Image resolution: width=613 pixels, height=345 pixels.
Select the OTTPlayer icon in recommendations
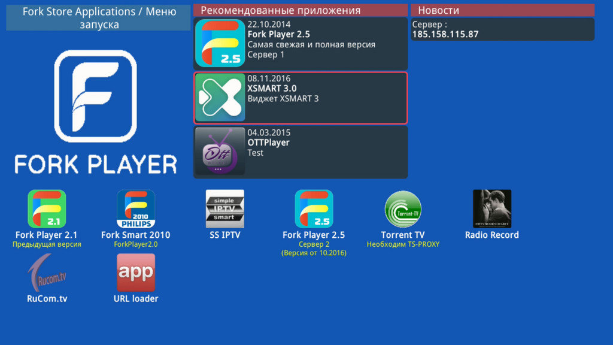(x=220, y=152)
